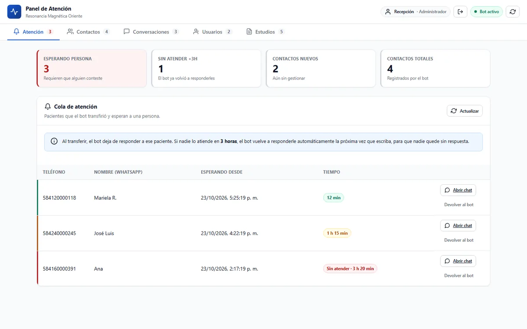Click the name Mariela R.

105,198
